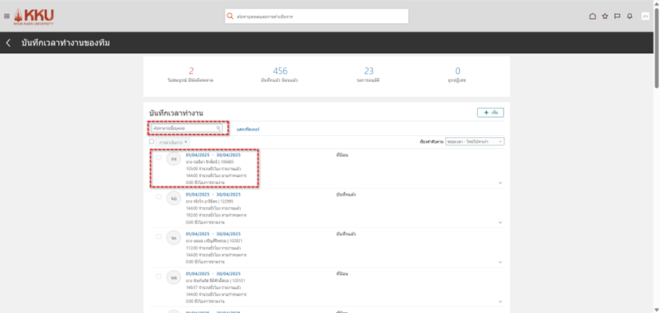The image size is (660, 313).
Task: Open the hamburger navigation menu
Action: [7, 16]
